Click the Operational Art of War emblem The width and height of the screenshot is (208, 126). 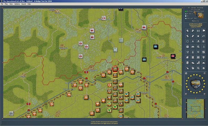click(x=195, y=83)
